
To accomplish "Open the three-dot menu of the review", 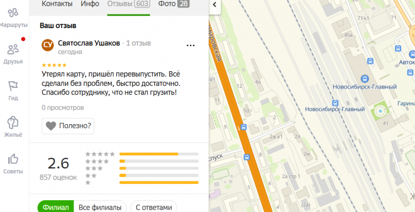I will pos(191,45).
